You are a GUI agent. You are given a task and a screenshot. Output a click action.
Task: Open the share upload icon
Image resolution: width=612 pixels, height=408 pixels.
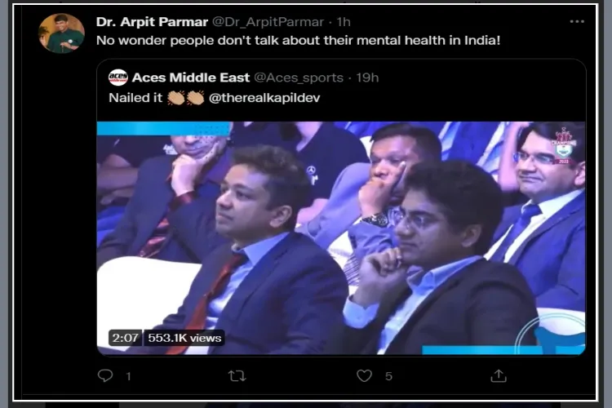pos(499,375)
